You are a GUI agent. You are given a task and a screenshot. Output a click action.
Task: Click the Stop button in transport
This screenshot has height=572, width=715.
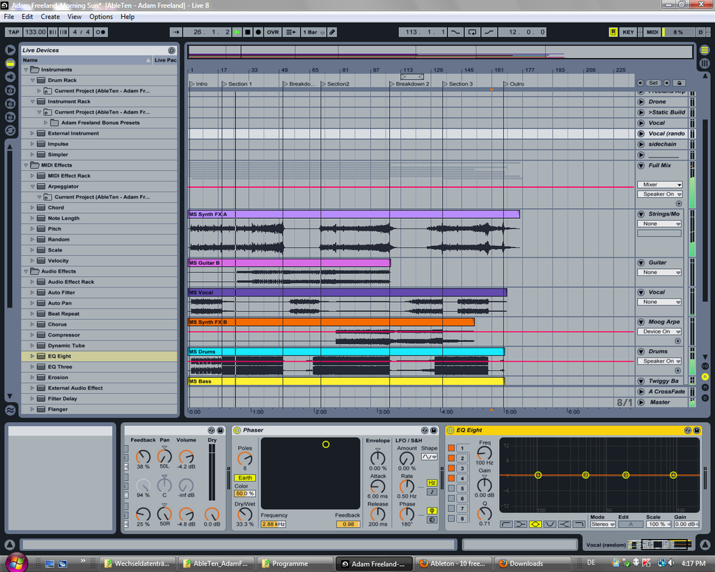click(x=247, y=32)
